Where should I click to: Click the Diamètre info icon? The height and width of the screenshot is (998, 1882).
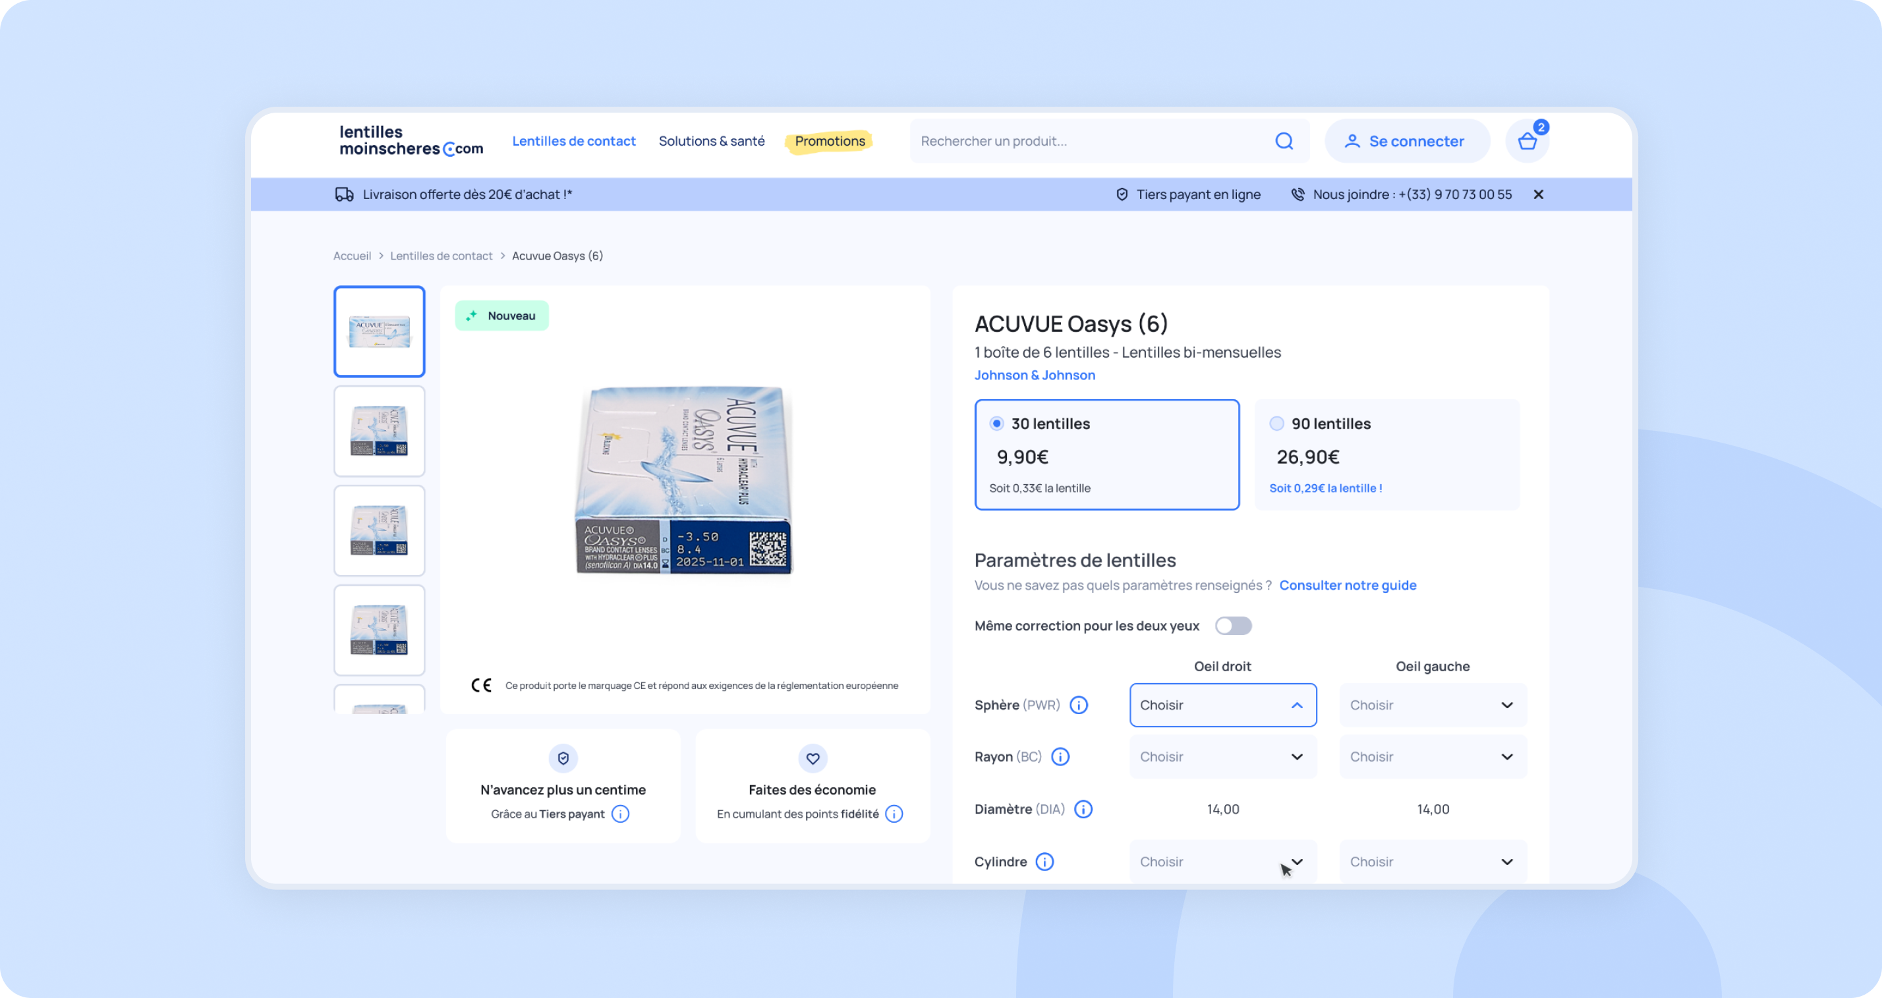(1083, 810)
